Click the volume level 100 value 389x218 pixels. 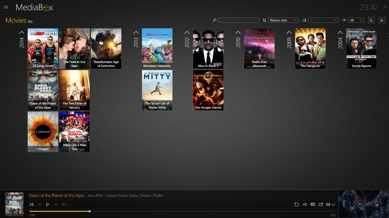(x=333, y=205)
